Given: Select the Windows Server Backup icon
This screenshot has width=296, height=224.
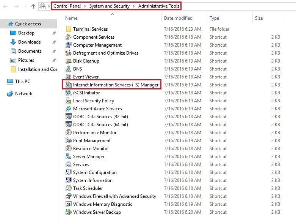Looking at the screenshot, I should pyautogui.click(x=68, y=212).
